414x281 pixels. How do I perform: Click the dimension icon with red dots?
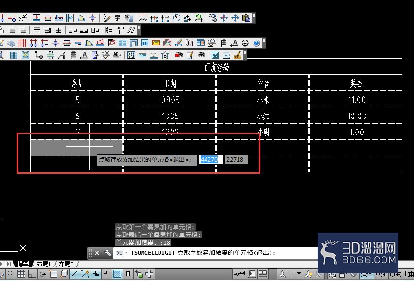tap(143, 18)
